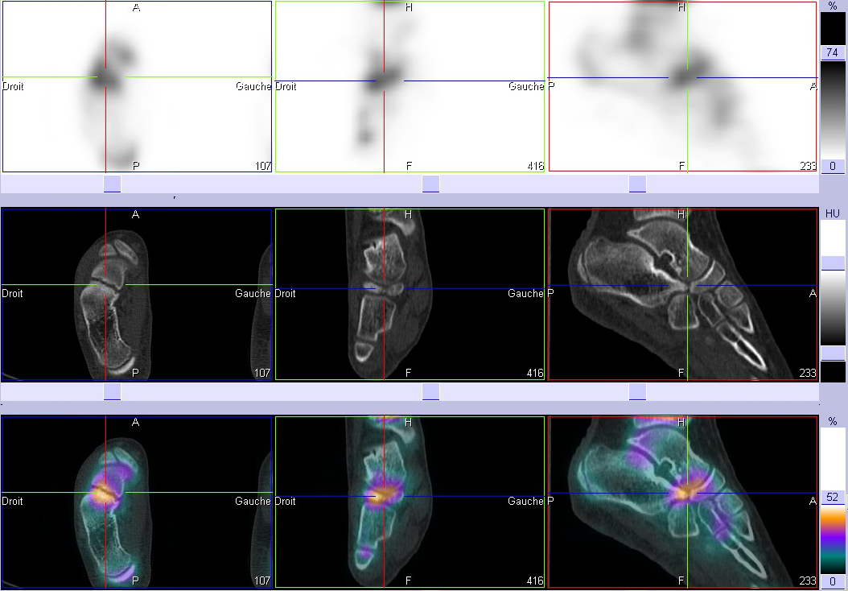Image resolution: width=848 pixels, height=591 pixels.
Task: Click the '%' label above the fusion scale
Action: (x=833, y=421)
